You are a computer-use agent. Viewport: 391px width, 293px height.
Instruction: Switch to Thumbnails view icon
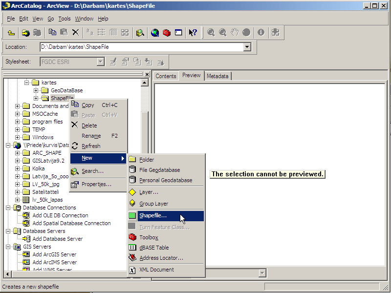[125, 33]
